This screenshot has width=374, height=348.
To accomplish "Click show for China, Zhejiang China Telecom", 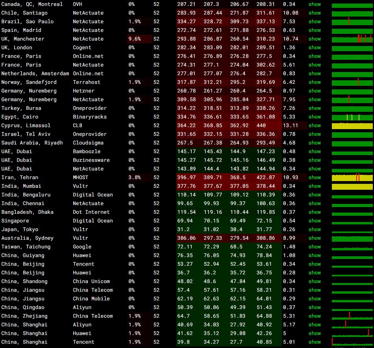I will point(315,316).
